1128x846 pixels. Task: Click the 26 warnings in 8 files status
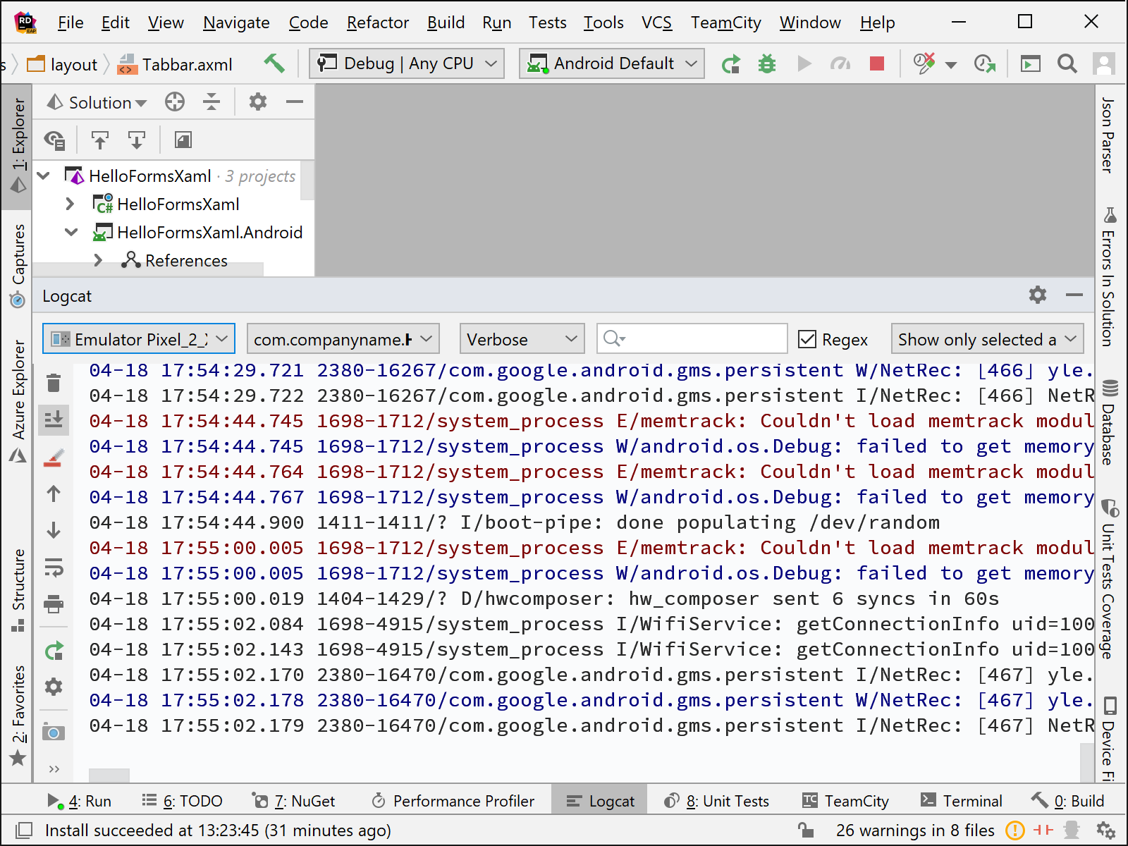point(914,830)
